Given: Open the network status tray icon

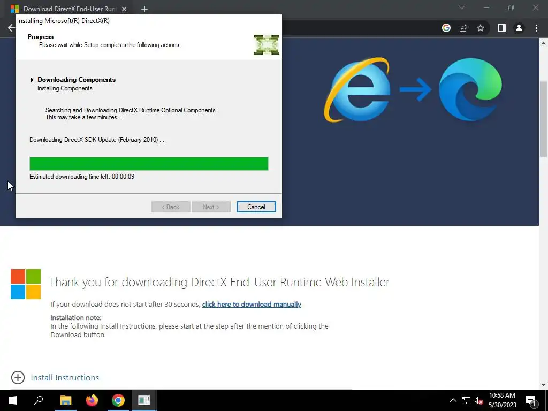Looking at the screenshot, I should click(466, 400).
